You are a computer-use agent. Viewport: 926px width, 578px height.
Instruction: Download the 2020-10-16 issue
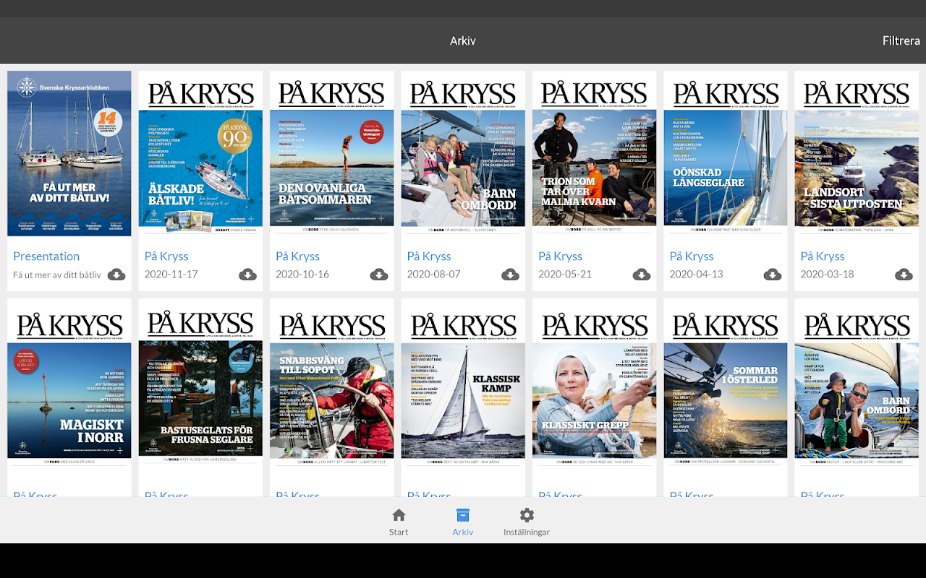click(379, 275)
